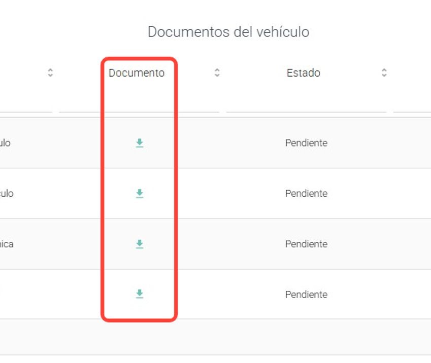Download the document in the fourth row
This screenshot has height=363, width=431.
(140, 294)
